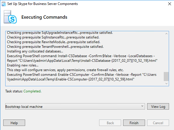Expand the task dropdown using its chevron arrow
This screenshot has height=130, width=174.
[142, 106]
